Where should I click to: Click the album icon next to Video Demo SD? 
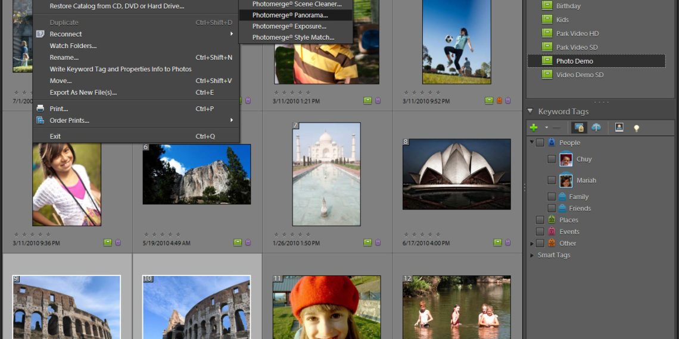(x=547, y=75)
